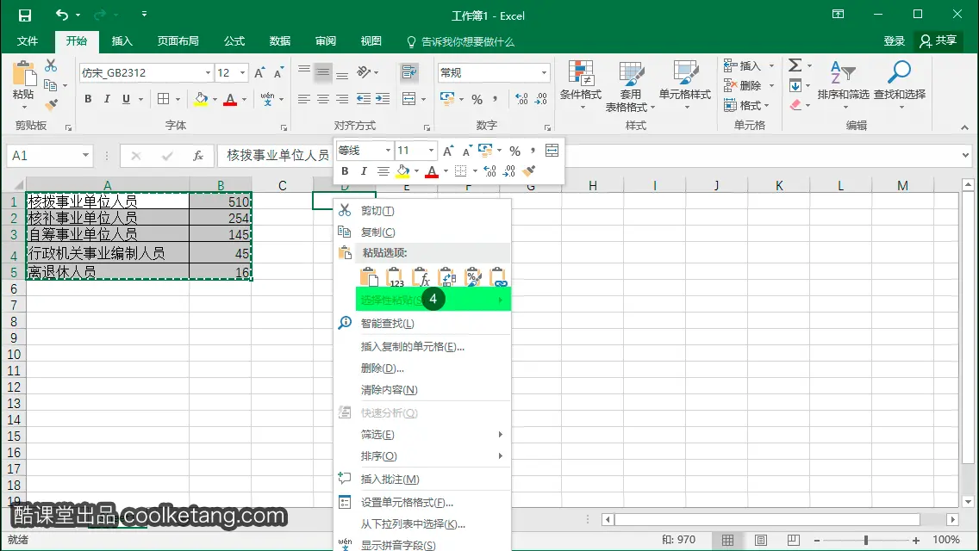
Task: Toggle Italic in the ribbon
Action: (107, 99)
